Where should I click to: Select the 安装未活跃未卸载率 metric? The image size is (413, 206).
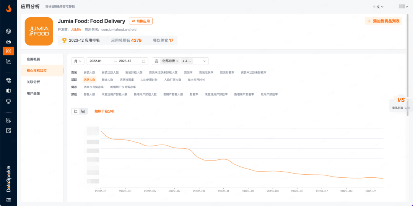254,72
